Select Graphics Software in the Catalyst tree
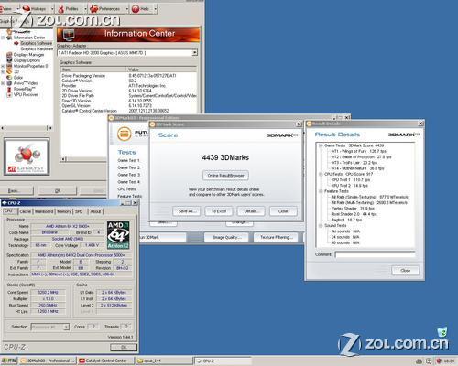 (x=36, y=43)
